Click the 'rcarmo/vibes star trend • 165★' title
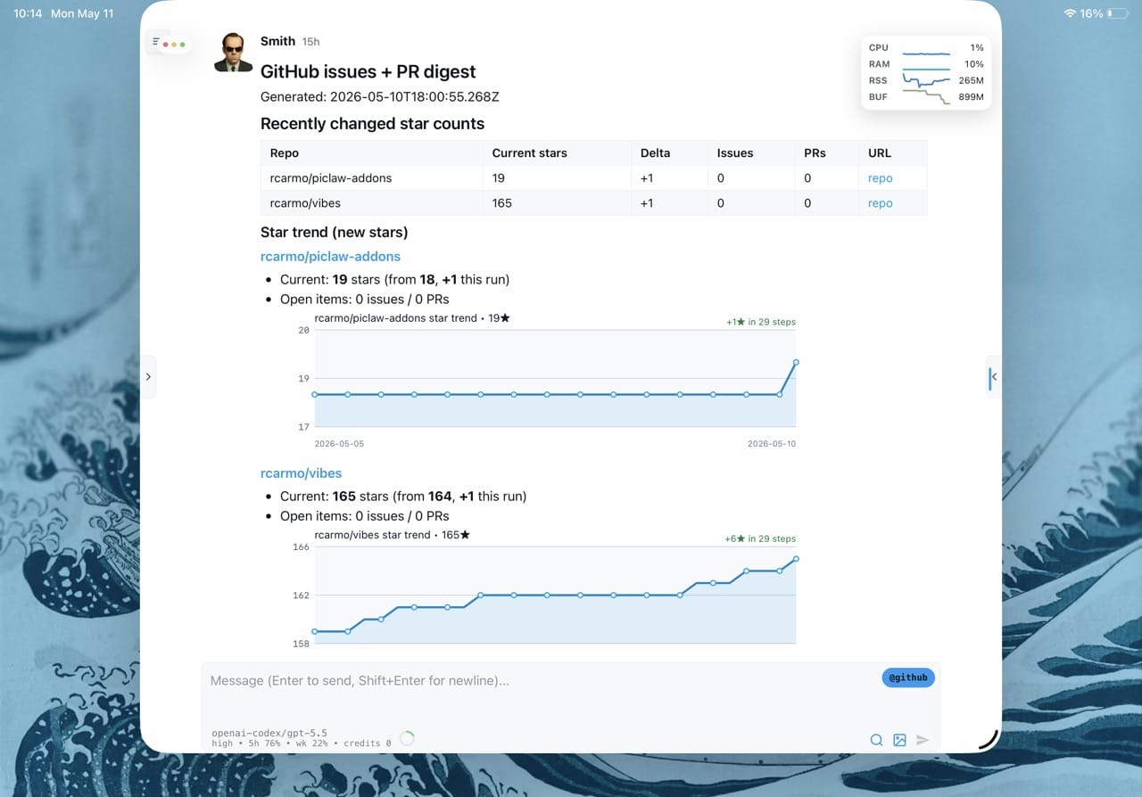 [392, 535]
